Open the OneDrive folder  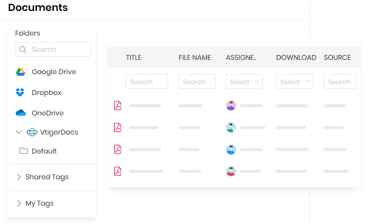pos(47,113)
